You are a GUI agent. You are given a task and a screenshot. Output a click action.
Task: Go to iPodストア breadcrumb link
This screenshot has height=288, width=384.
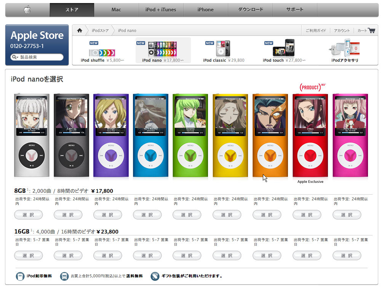tap(100, 30)
